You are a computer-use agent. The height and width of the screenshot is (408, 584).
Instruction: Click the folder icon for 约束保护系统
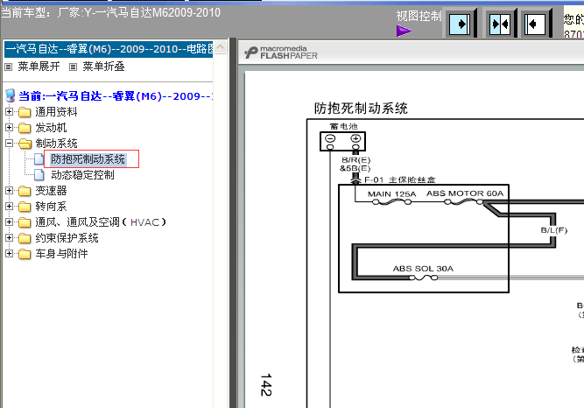click(x=25, y=238)
